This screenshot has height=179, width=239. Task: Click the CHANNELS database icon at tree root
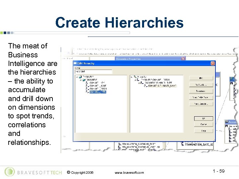coord(80,77)
